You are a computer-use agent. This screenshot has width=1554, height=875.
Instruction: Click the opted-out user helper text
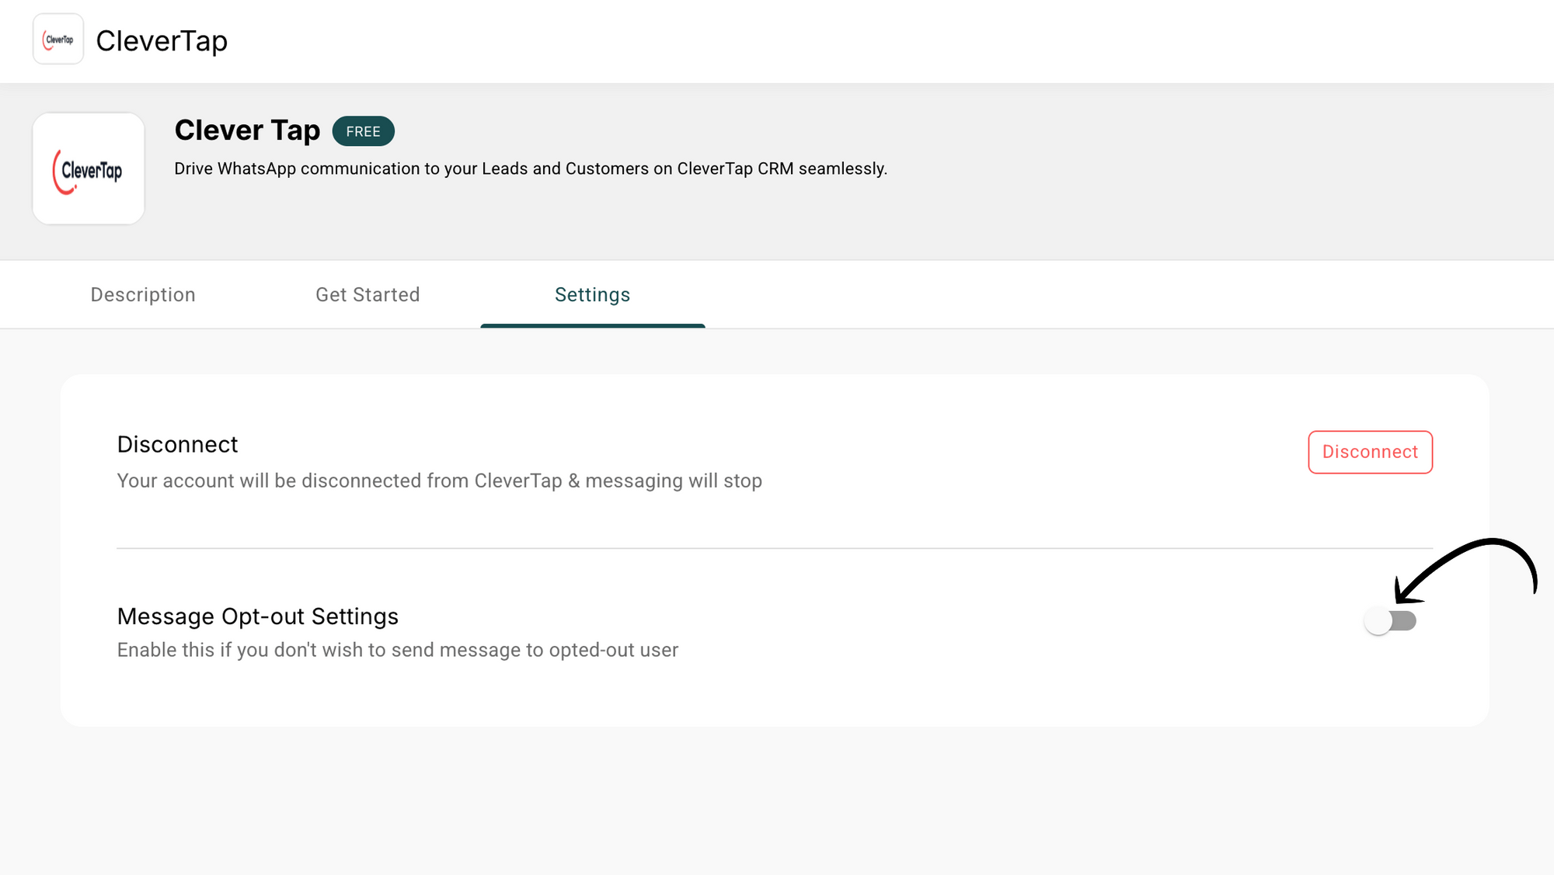[397, 650]
